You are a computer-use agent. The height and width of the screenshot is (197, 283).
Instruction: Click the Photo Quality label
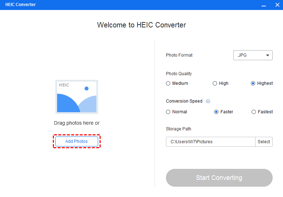179,74
